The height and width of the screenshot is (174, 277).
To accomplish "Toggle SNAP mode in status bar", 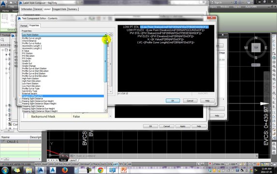I will click(x=44, y=164).
